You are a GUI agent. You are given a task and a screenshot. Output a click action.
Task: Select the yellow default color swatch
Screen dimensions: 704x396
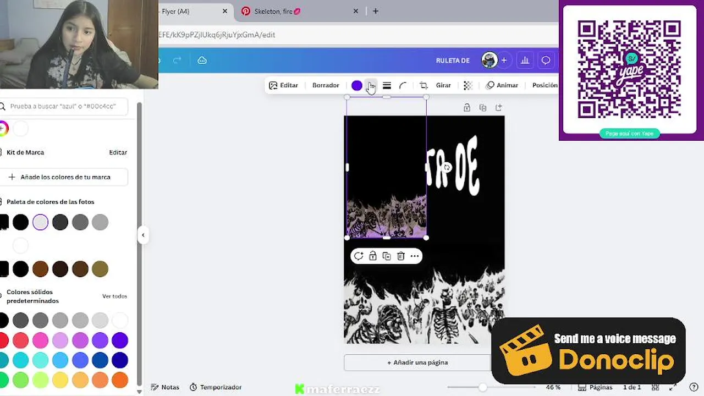pos(60,380)
